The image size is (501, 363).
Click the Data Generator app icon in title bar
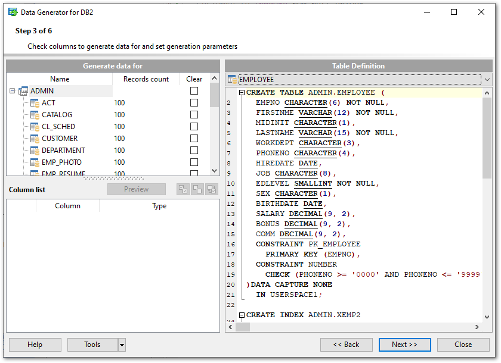tap(13, 12)
